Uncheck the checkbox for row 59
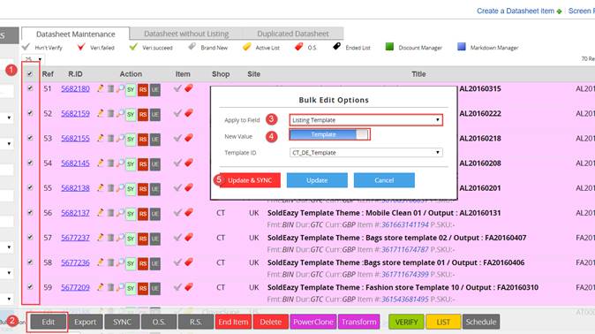Image resolution: width=595 pixels, height=334 pixels. pyautogui.click(x=30, y=287)
